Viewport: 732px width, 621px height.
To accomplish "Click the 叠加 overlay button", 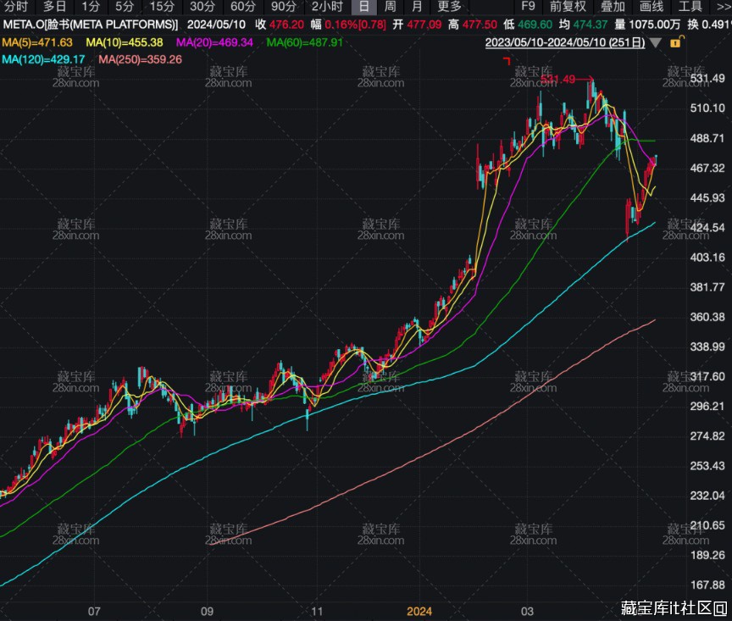I will point(613,7).
